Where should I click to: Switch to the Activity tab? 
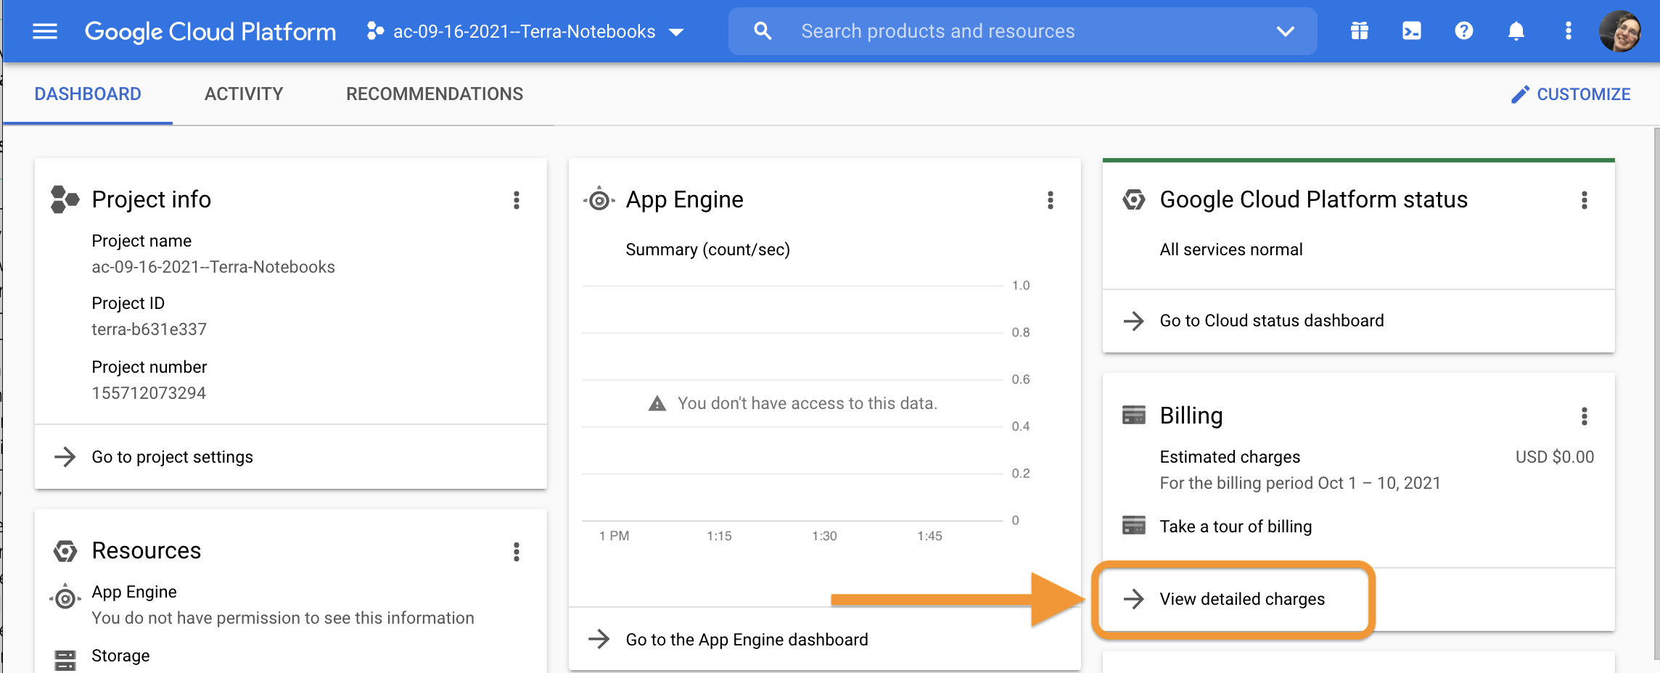(x=244, y=94)
